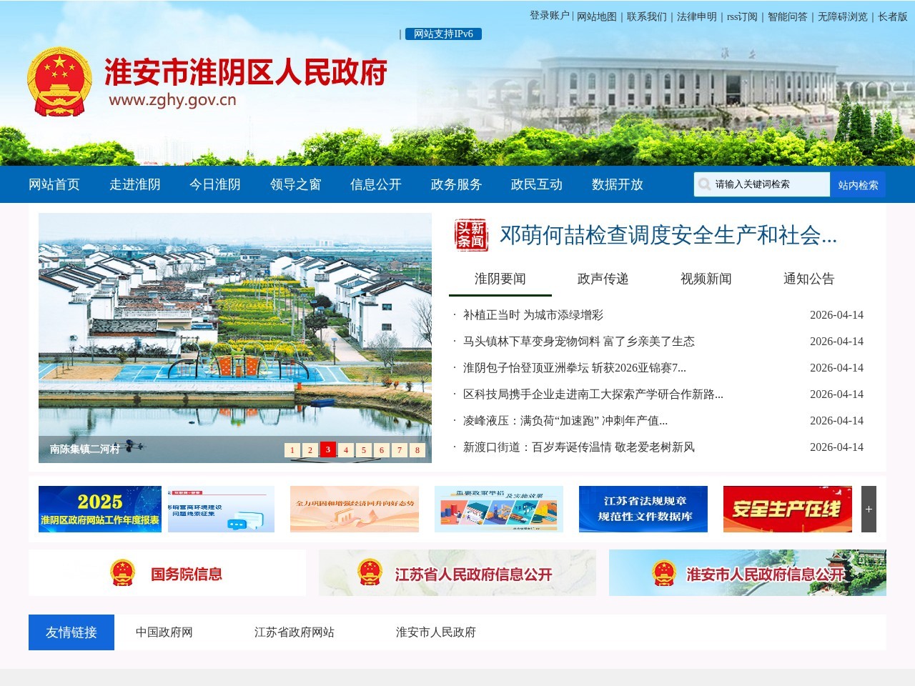Screen dimensions: 915x686
Task: Go to carousel slide 4
Action: [x=346, y=449]
